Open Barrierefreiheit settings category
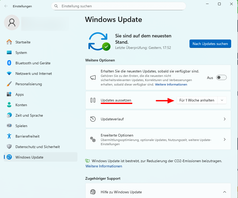 40,136
